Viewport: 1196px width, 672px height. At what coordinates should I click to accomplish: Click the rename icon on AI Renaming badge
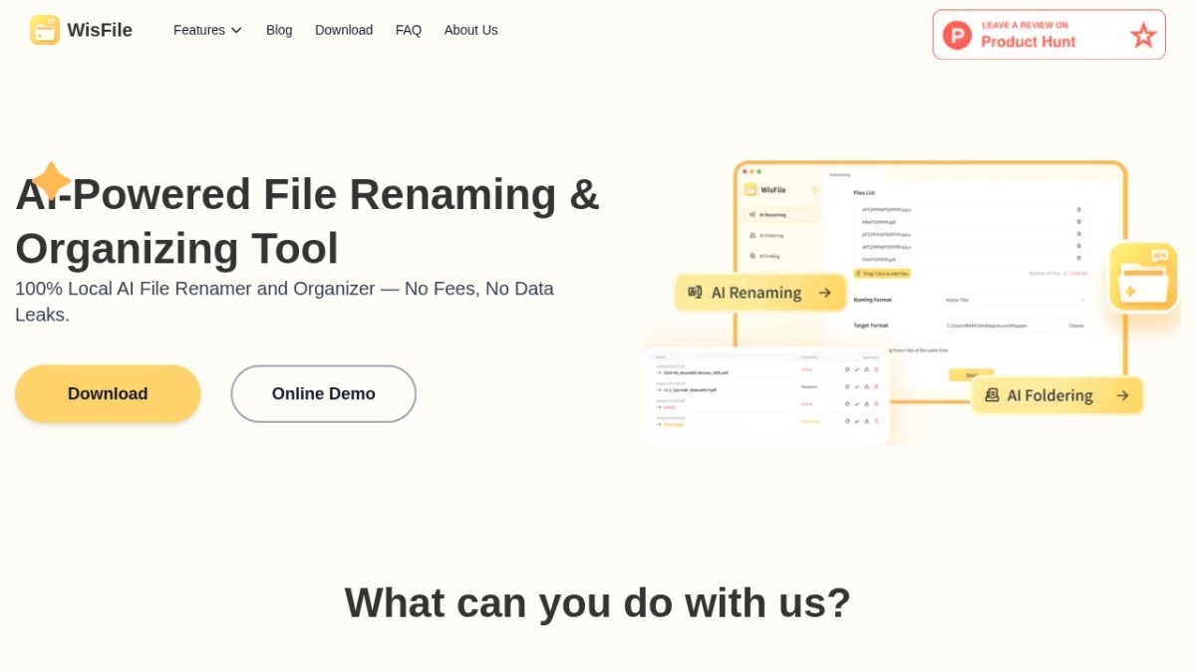click(x=695, y=293)
